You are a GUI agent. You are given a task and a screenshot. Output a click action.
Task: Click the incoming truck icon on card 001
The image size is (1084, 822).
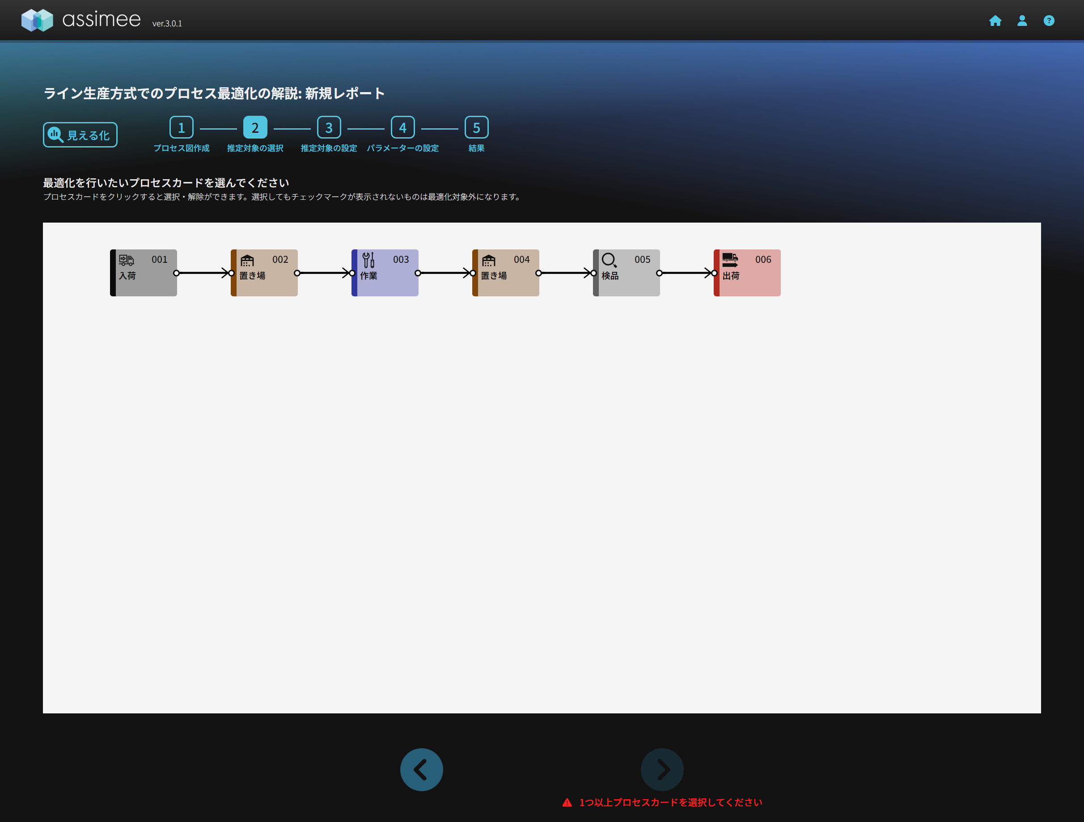[x=127, y=260]
